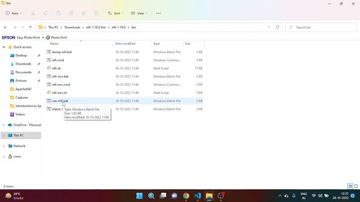Viewport: 360px width, 202px height.
Task: Select the nifi-env.bat file
Action: pos(125,76)
